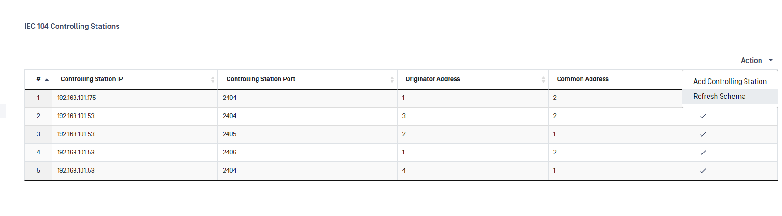782x216 pixels.
Task: Sort by Controlling Station Port arrows
Action: (392, 79)
